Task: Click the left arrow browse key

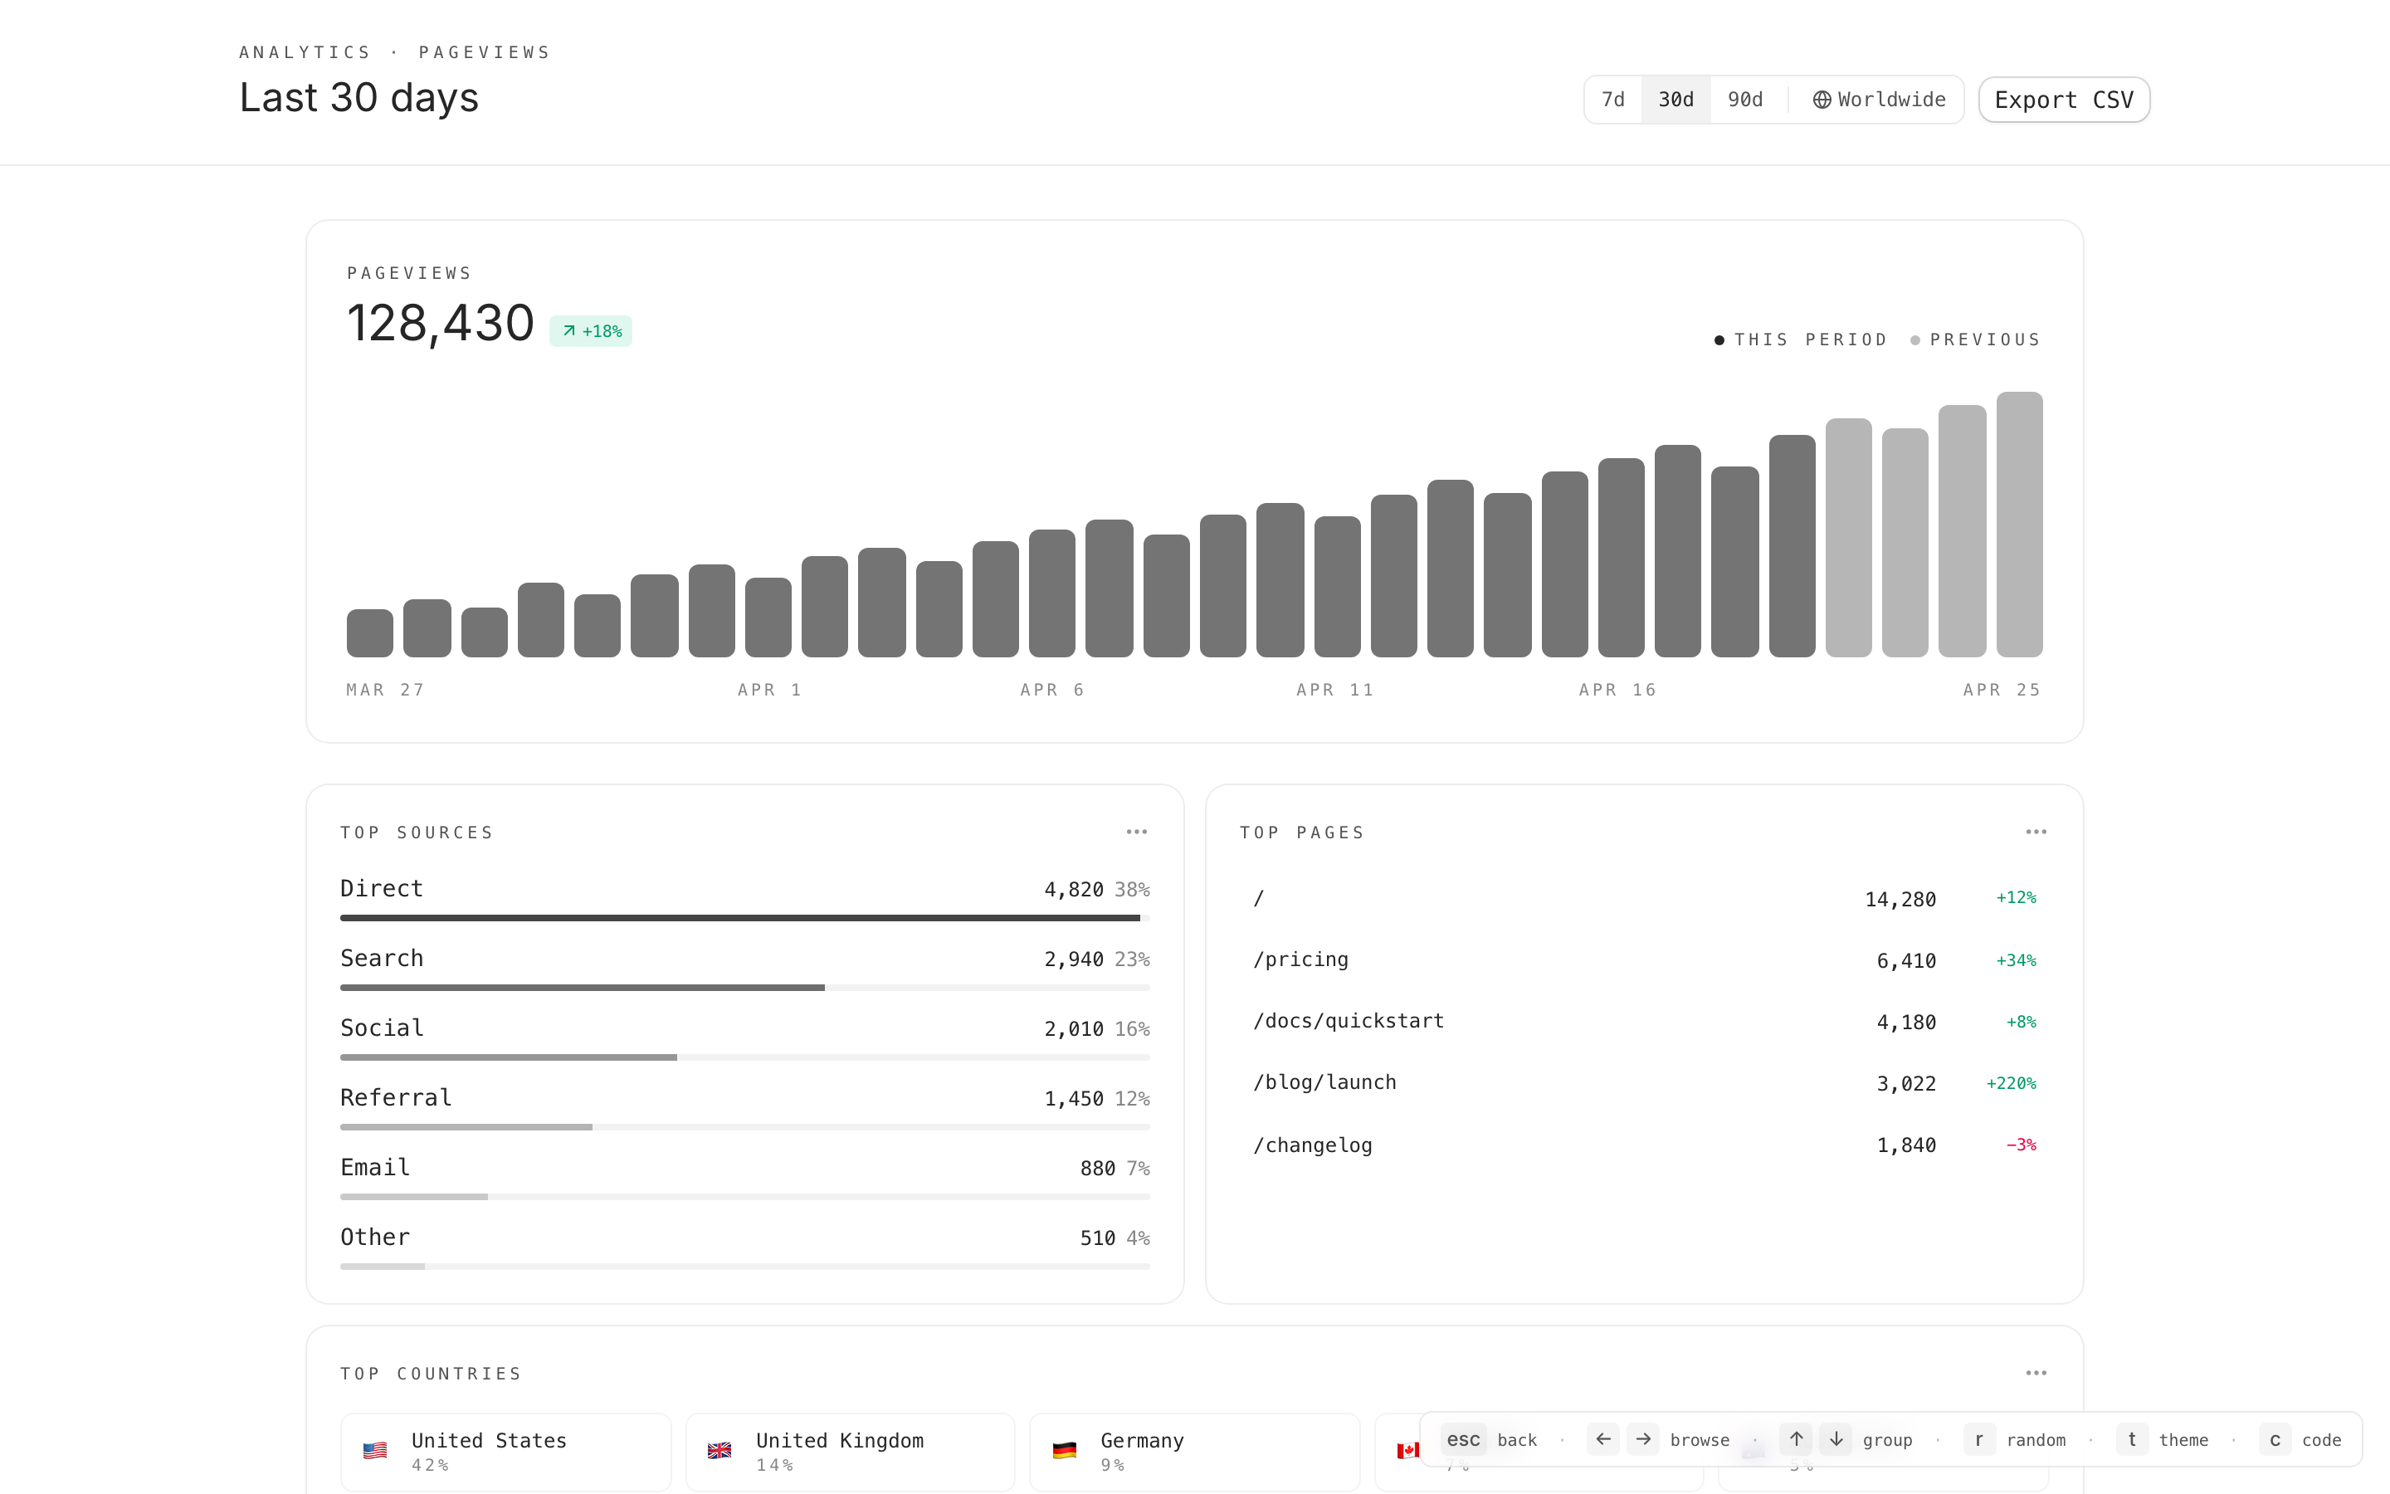Action: pos(1603,1438)
